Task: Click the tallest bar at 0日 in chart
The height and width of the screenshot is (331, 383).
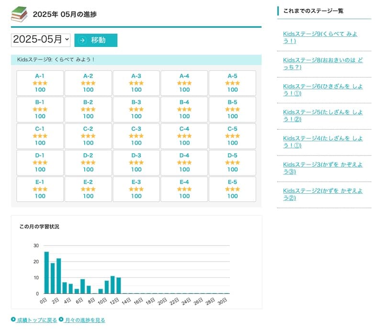Action: point(46,272)
